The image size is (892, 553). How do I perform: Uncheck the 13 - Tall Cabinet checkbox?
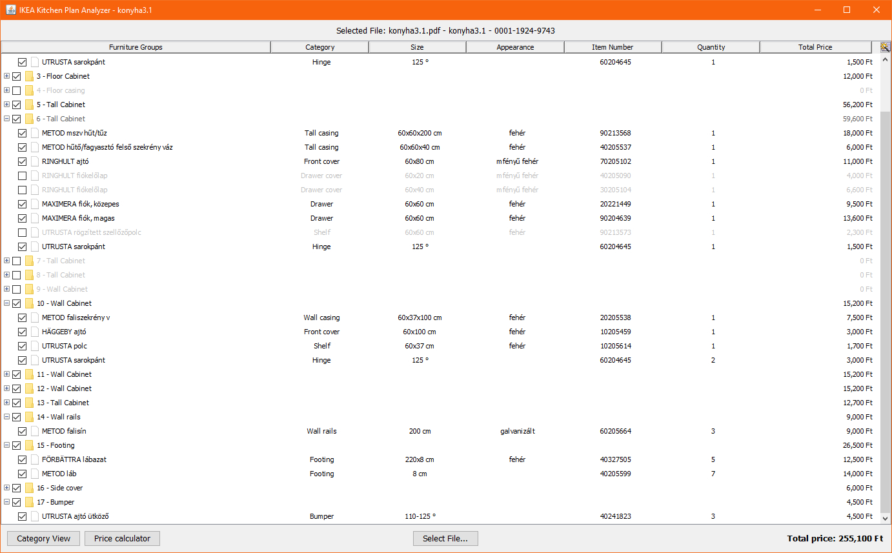(x=17, y=403)
